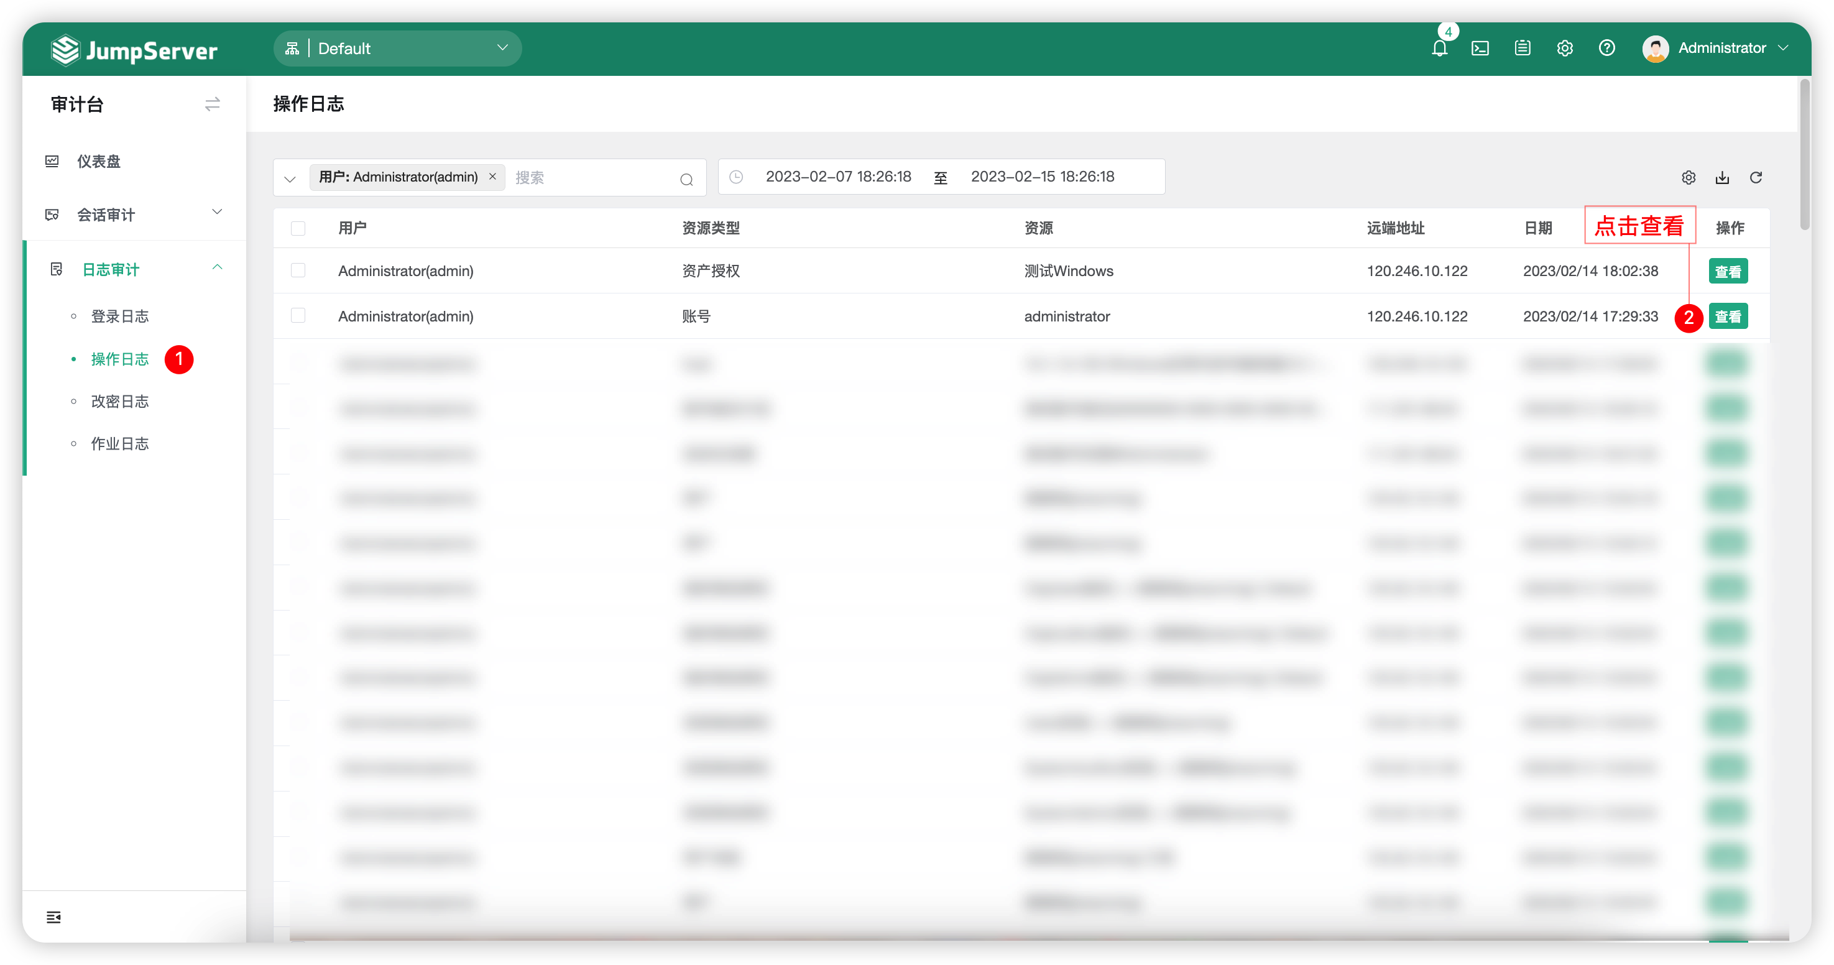Click 查看 for the administrator 账号 row

coord(1727,316)
